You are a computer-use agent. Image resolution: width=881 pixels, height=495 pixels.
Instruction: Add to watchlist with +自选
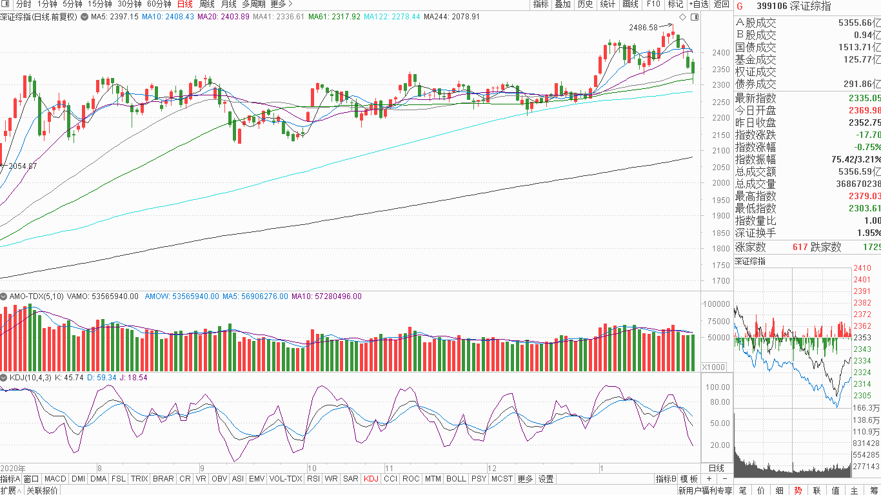pos(698,5)
